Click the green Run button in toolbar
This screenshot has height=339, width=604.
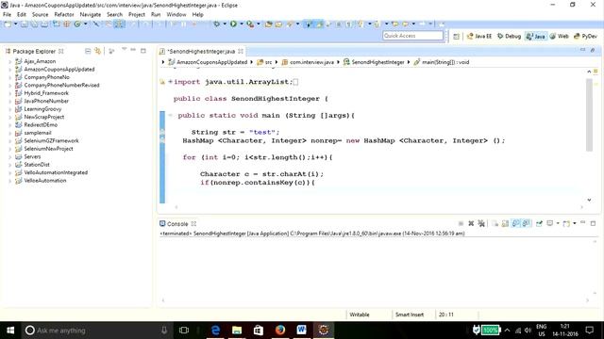tap(233, 24)
